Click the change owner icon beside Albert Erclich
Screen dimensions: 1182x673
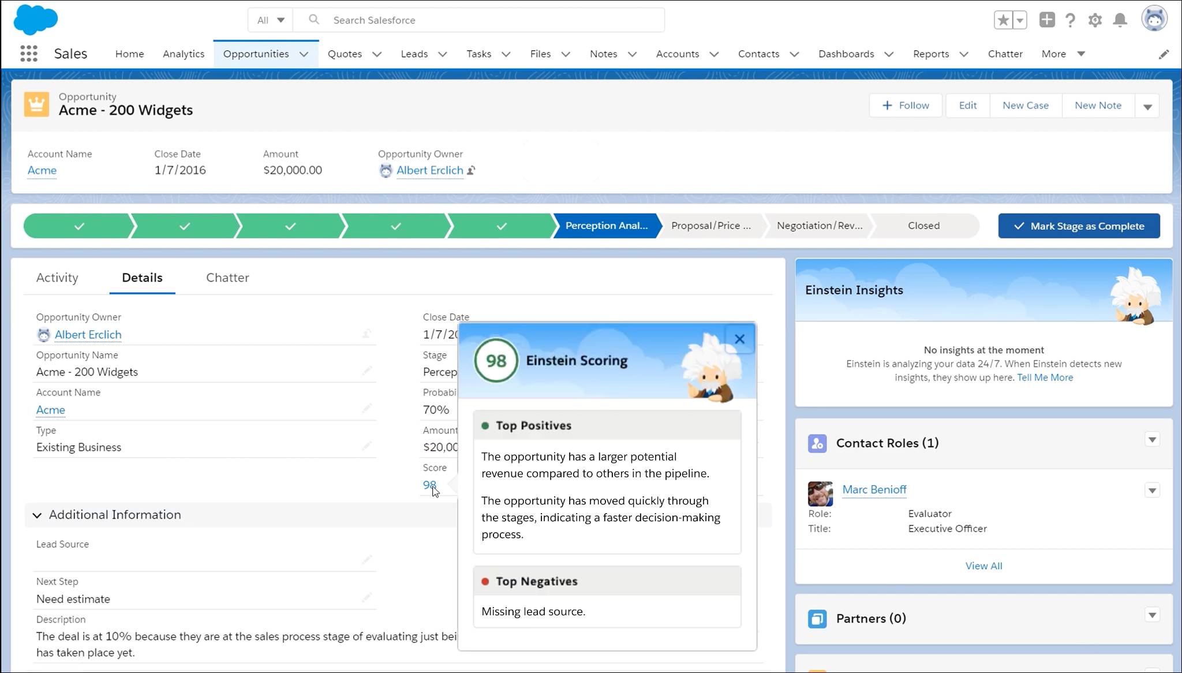pos(471,170)
